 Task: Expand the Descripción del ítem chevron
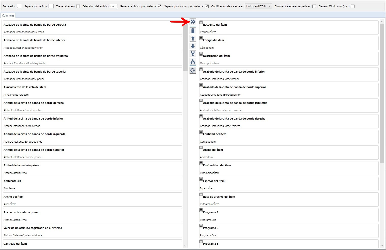pos(201,54)
